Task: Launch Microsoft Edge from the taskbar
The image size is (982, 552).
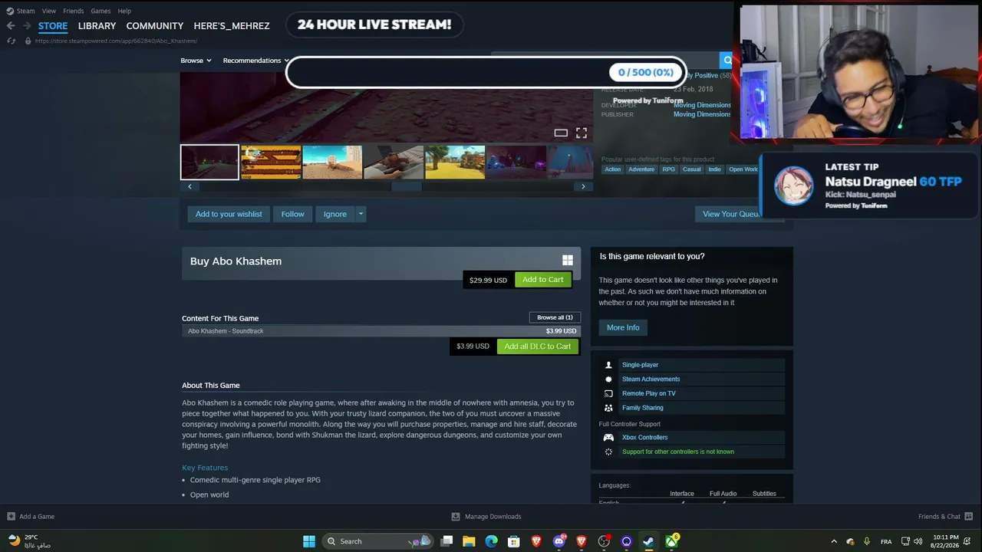Action: tap(491, 541)
